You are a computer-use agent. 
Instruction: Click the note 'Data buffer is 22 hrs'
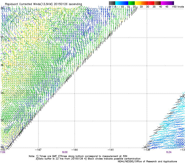click(x=50, y=159)
